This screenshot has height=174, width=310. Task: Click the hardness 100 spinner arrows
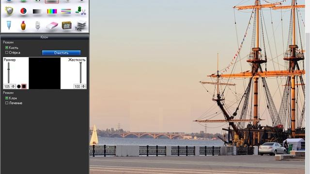(83, 87)
